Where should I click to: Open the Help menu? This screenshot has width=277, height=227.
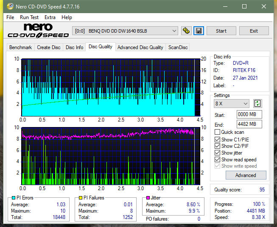pyautogui.click(x=67, y=17)
